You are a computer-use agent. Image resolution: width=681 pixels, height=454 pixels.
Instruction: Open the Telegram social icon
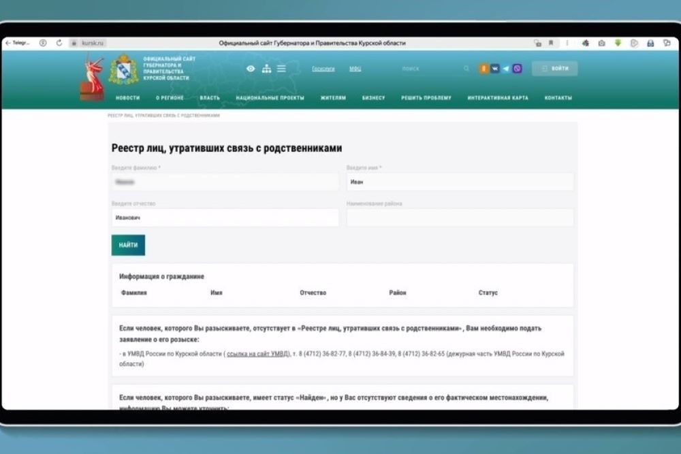[506, 69]
